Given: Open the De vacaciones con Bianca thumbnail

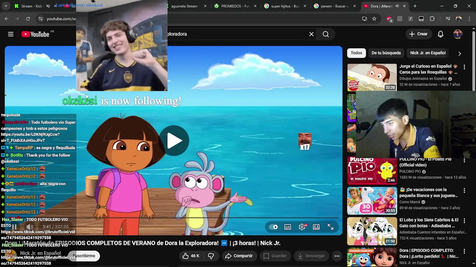Looking at the screenshot, I should [x=372, y=201].
